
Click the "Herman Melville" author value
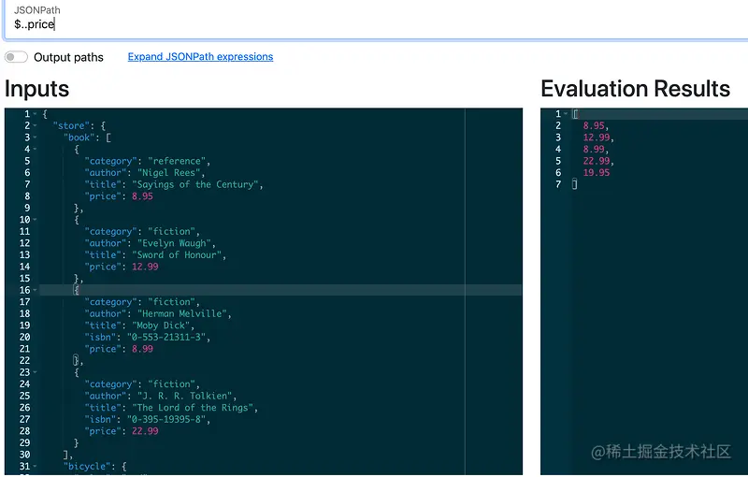point(184,314)
